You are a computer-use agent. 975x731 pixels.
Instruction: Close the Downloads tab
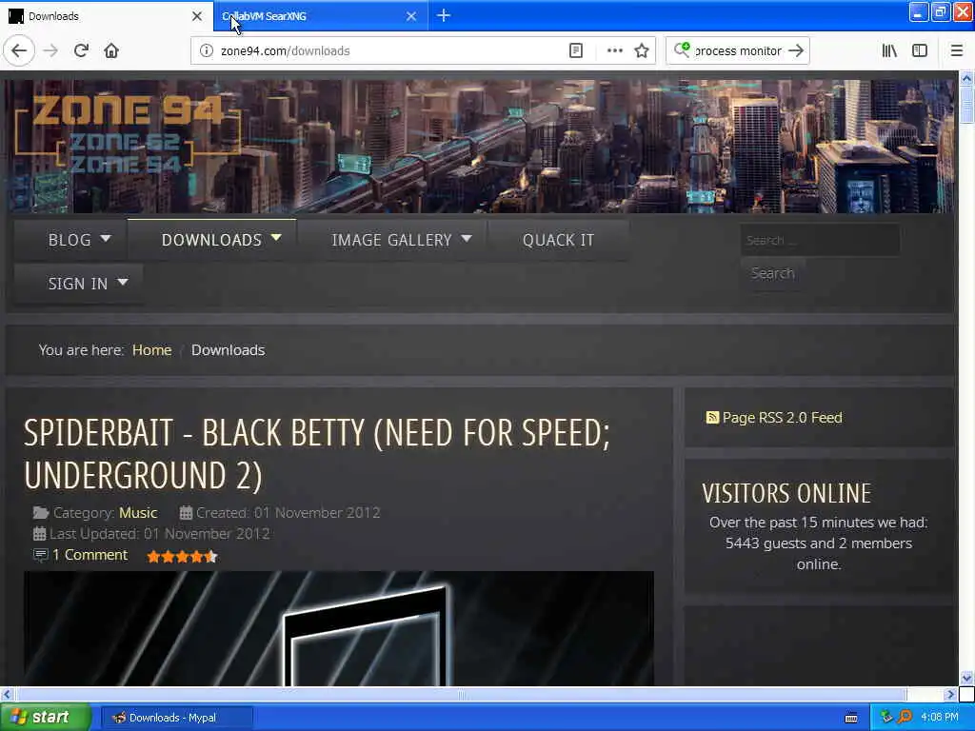click(197, 16)
